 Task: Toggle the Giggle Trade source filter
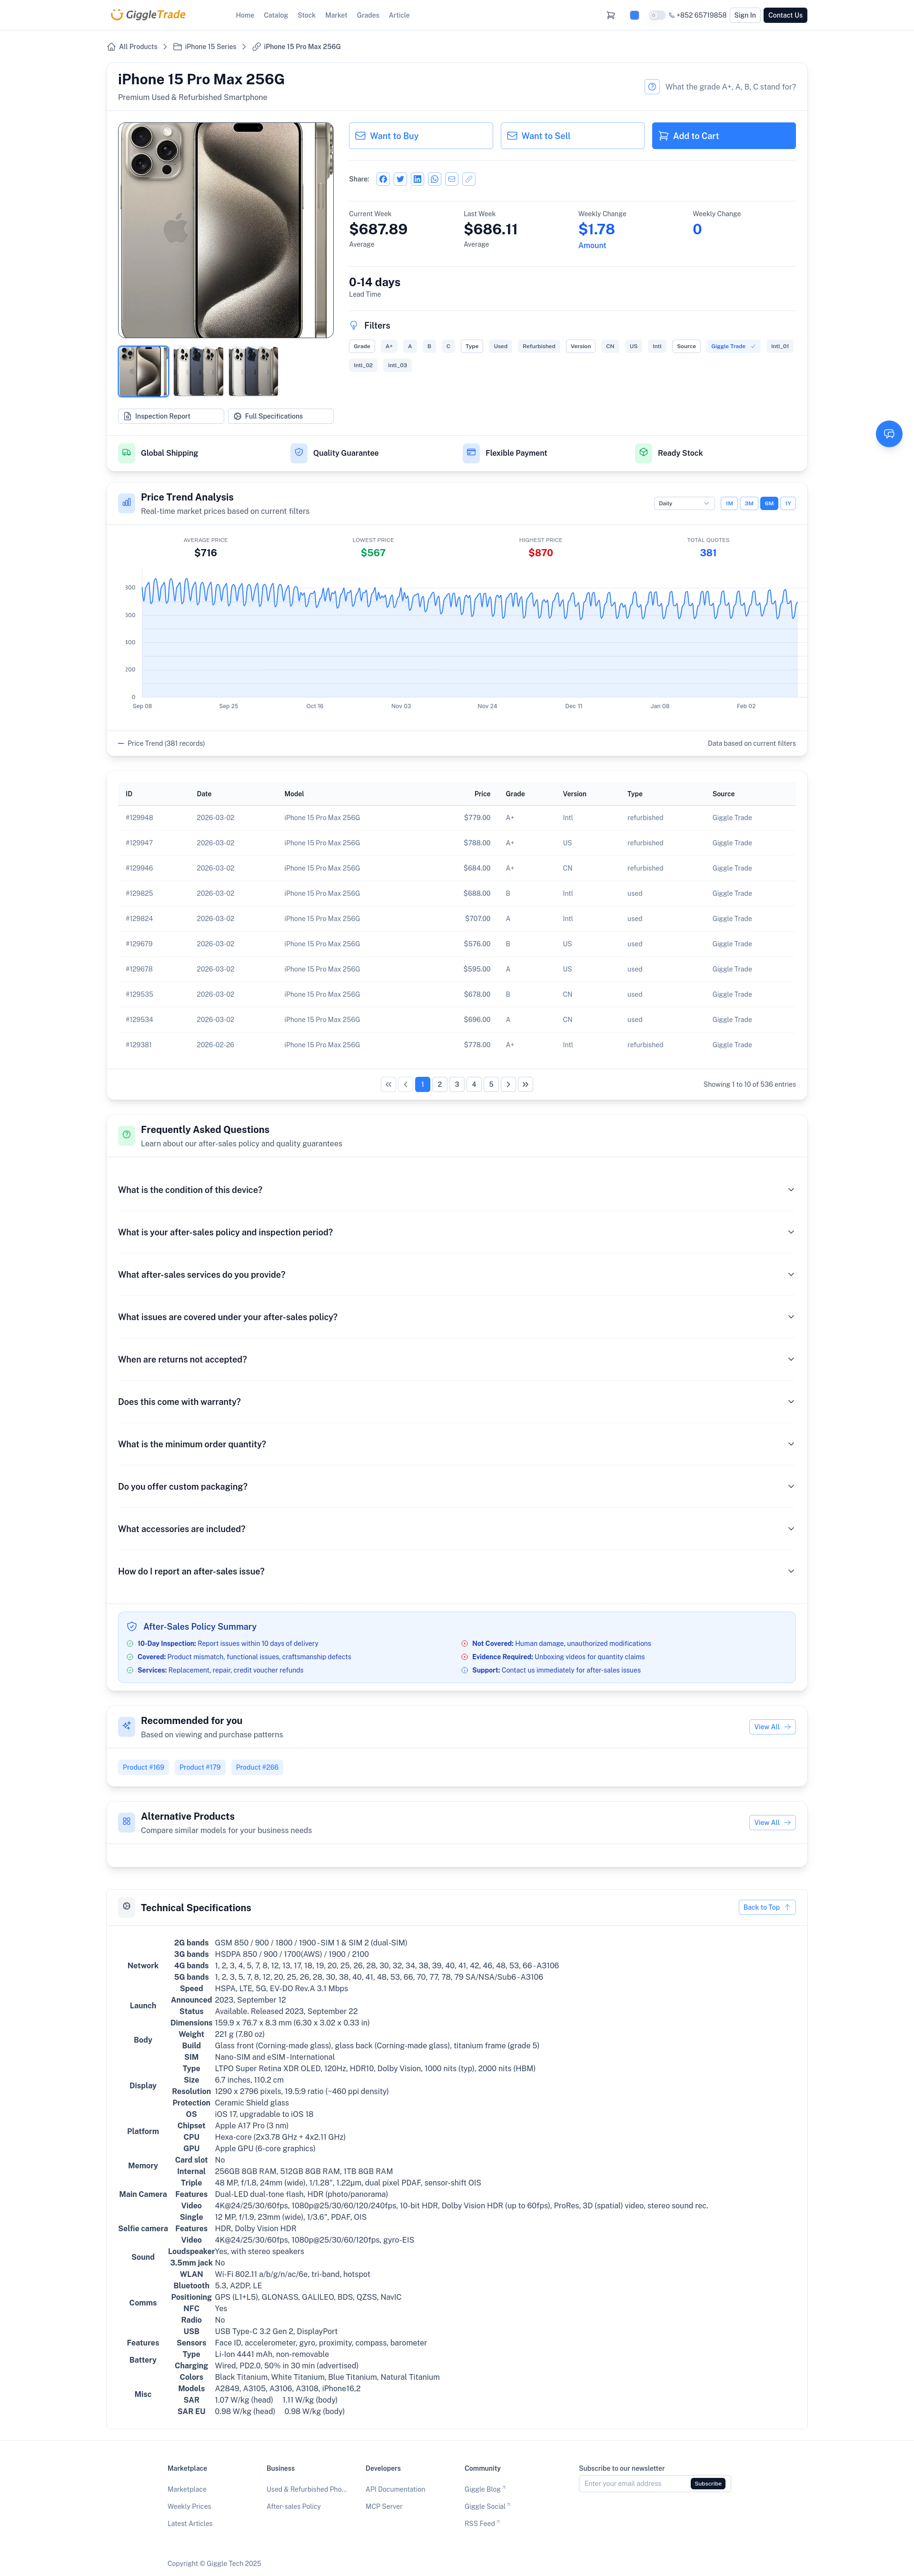click(x=733, y=346)
